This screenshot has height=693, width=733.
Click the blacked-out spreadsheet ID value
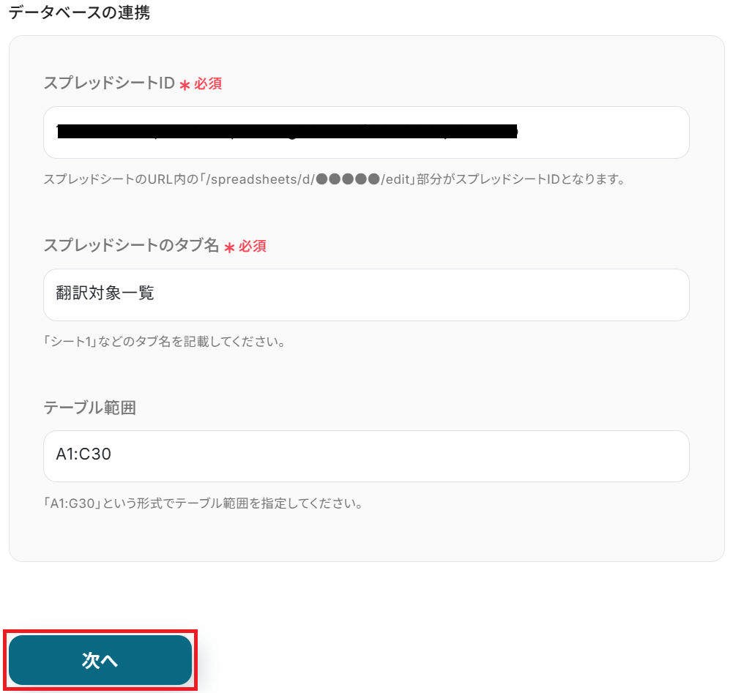point(287,132)
